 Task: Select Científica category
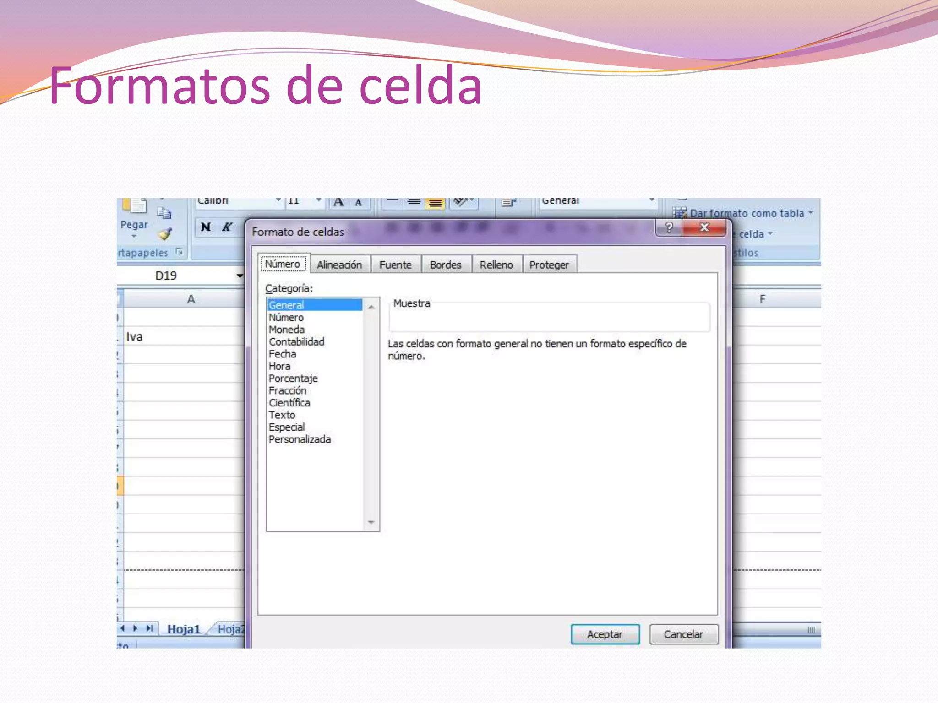(x=315, y=403)
